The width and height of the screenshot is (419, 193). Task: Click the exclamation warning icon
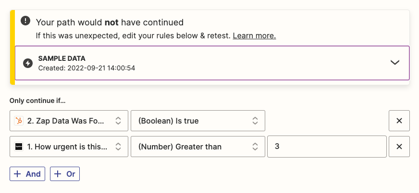pos(25,22)
